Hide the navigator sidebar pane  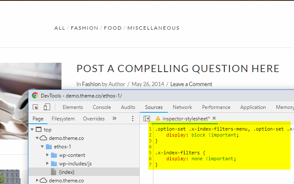coord(147,118)
